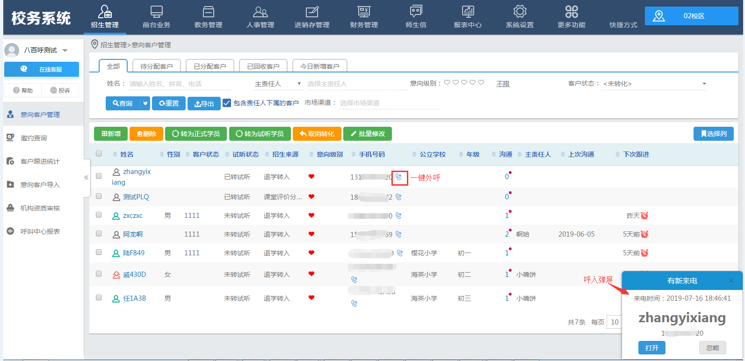Click the 姓名 search input field
The width and height of the screenshot is (745, 361).
pos(179,84)
